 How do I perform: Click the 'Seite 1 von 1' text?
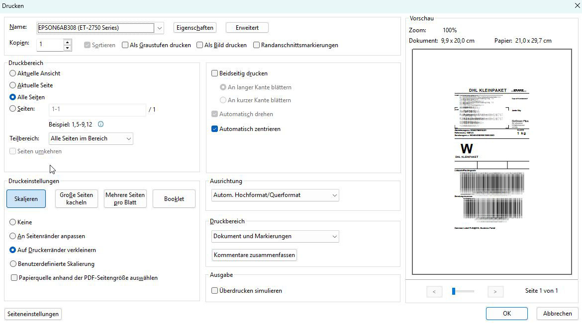pyautogui.click(x=542, y=291)
